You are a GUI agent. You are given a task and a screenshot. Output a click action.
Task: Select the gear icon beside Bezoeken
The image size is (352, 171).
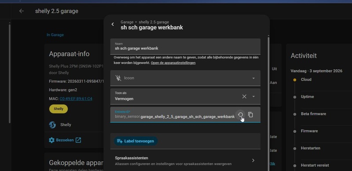tap(51, 140)
